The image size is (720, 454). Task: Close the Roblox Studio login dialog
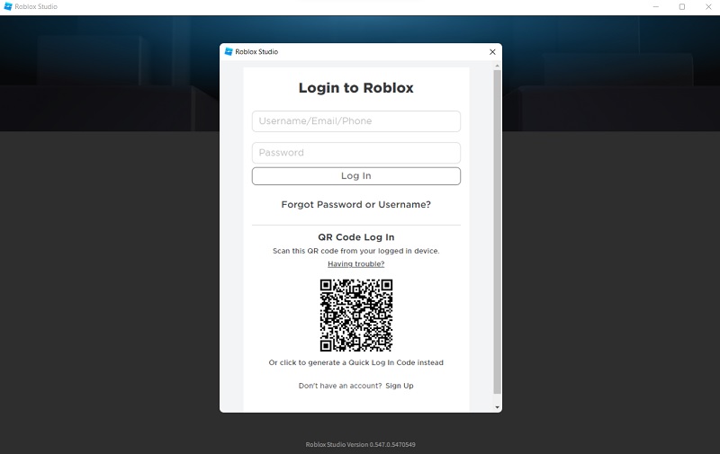click(x=492, y=52)
